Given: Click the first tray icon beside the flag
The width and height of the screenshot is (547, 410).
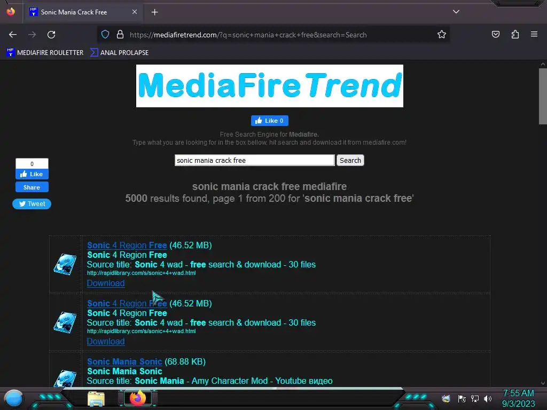Looking at the screenshot, I should click(446, 398).
